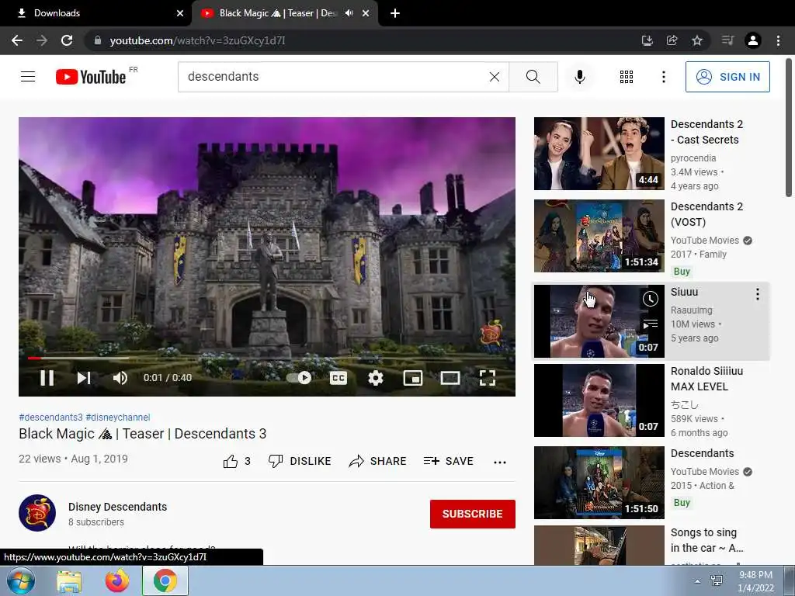
Task: Bookmark this page with the star
Action: point(697,40)
